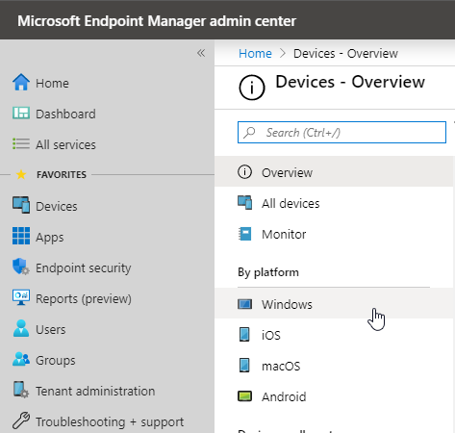Click the Home breadcrumb link

(255, 53)
